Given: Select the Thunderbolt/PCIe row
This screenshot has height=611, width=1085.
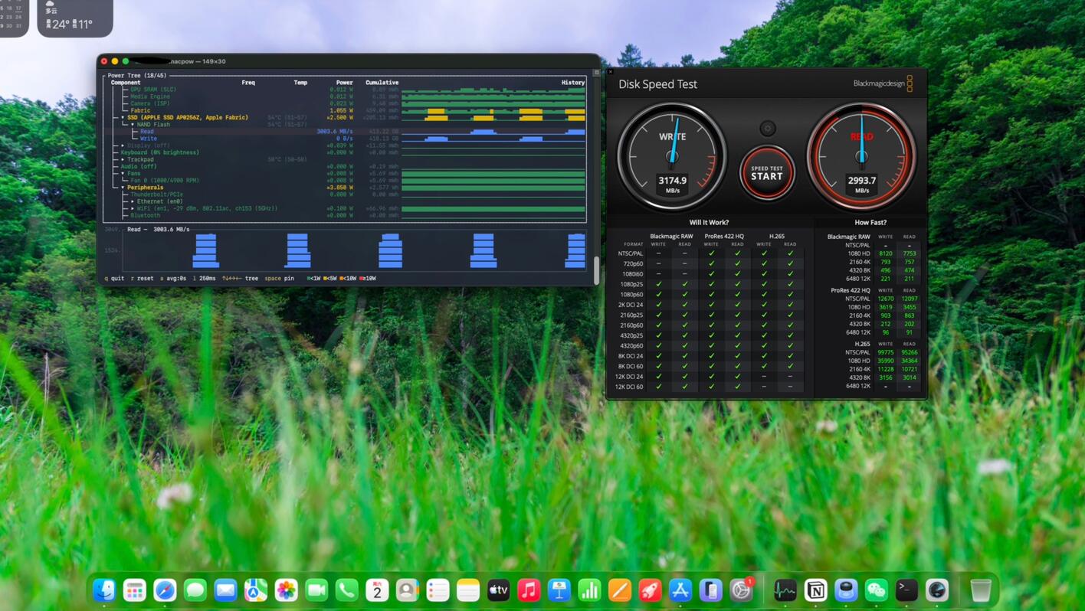Looking at the screenshot, I should coord(345,194).
